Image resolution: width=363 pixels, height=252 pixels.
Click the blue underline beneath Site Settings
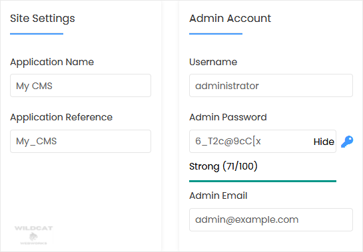pyautogui.click(x=37, y=34)
